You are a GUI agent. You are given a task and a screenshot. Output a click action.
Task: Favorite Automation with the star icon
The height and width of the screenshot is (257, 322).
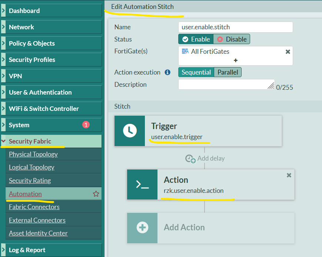pyautogui.click(x=96, y=194)
